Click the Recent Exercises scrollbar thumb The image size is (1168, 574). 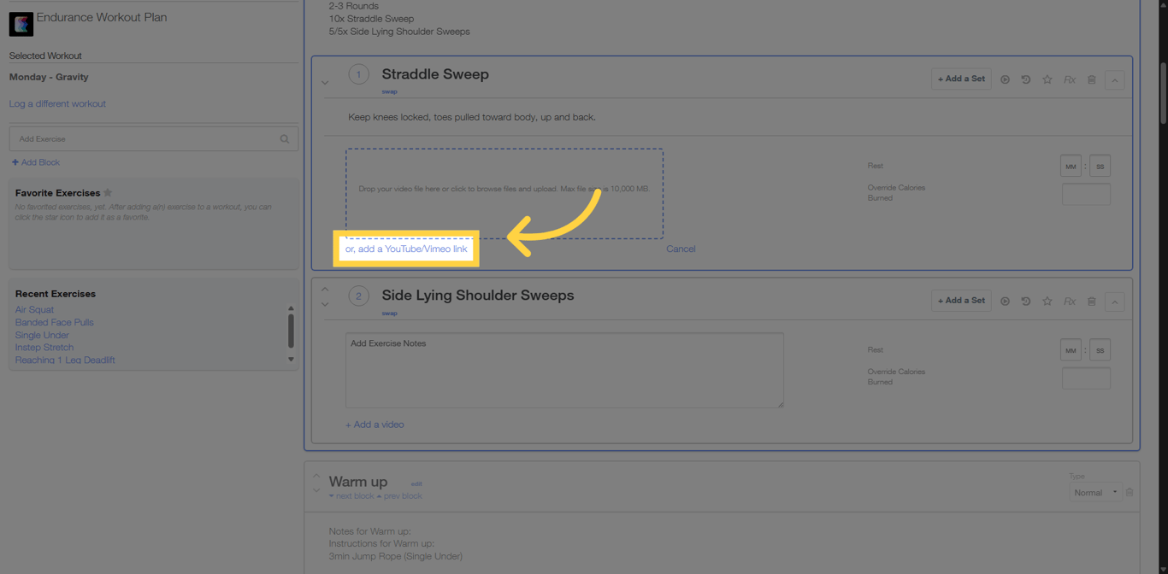(x=291, y=331)
